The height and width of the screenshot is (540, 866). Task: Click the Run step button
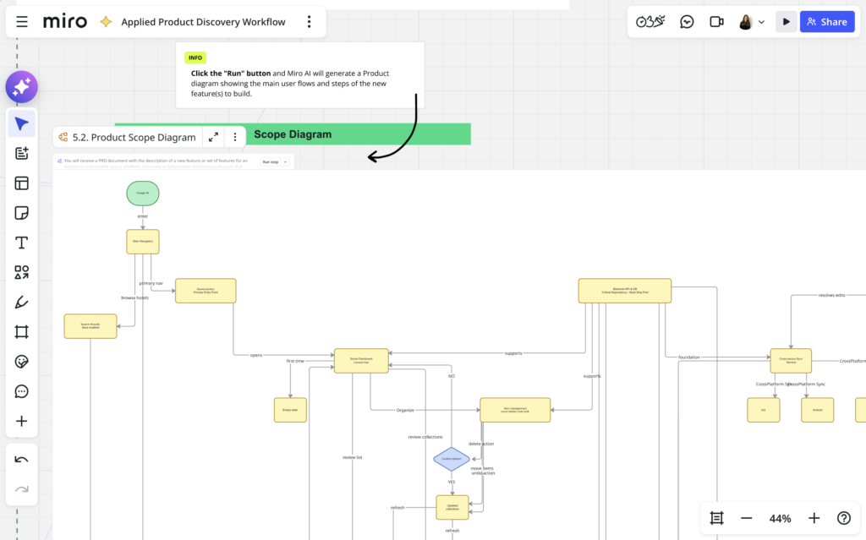tap(271, 161)
